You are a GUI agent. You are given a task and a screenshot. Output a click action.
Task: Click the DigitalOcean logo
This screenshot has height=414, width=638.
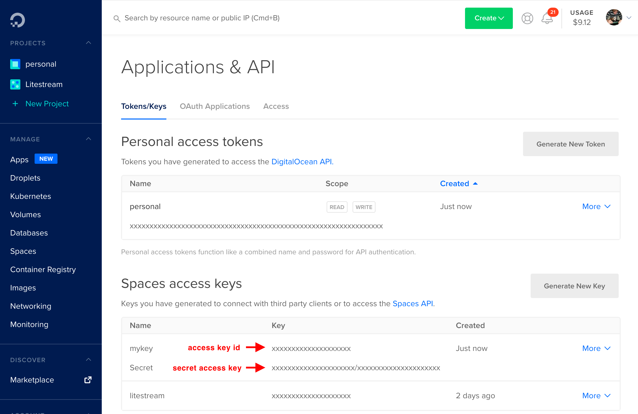coord(17,20)
